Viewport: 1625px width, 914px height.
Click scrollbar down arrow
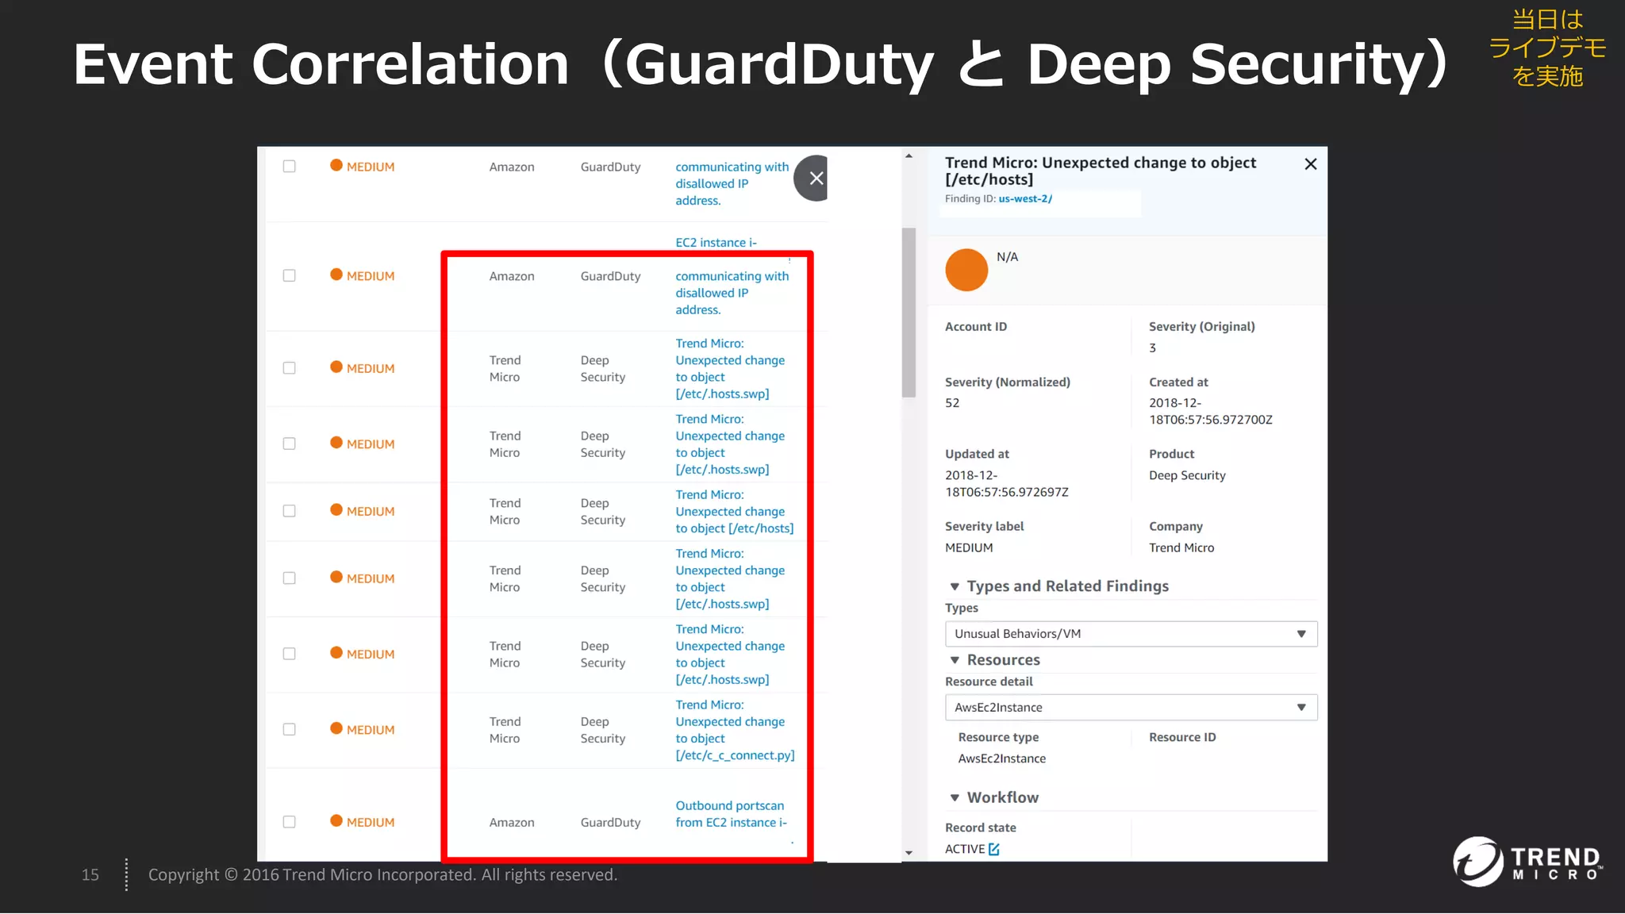[909, 853]
